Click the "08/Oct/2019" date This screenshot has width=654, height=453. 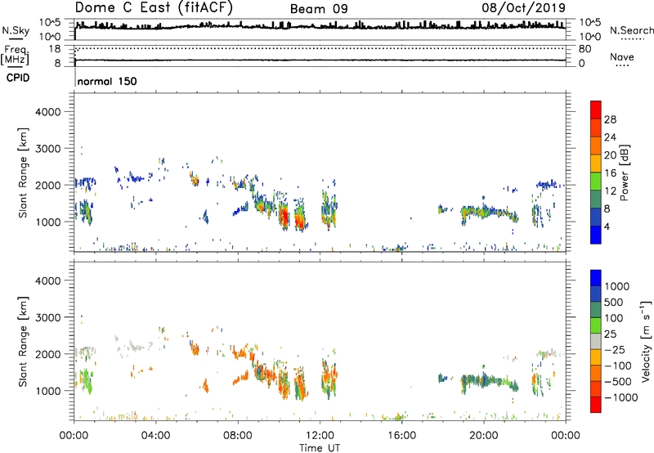click(x=524, y=7)
